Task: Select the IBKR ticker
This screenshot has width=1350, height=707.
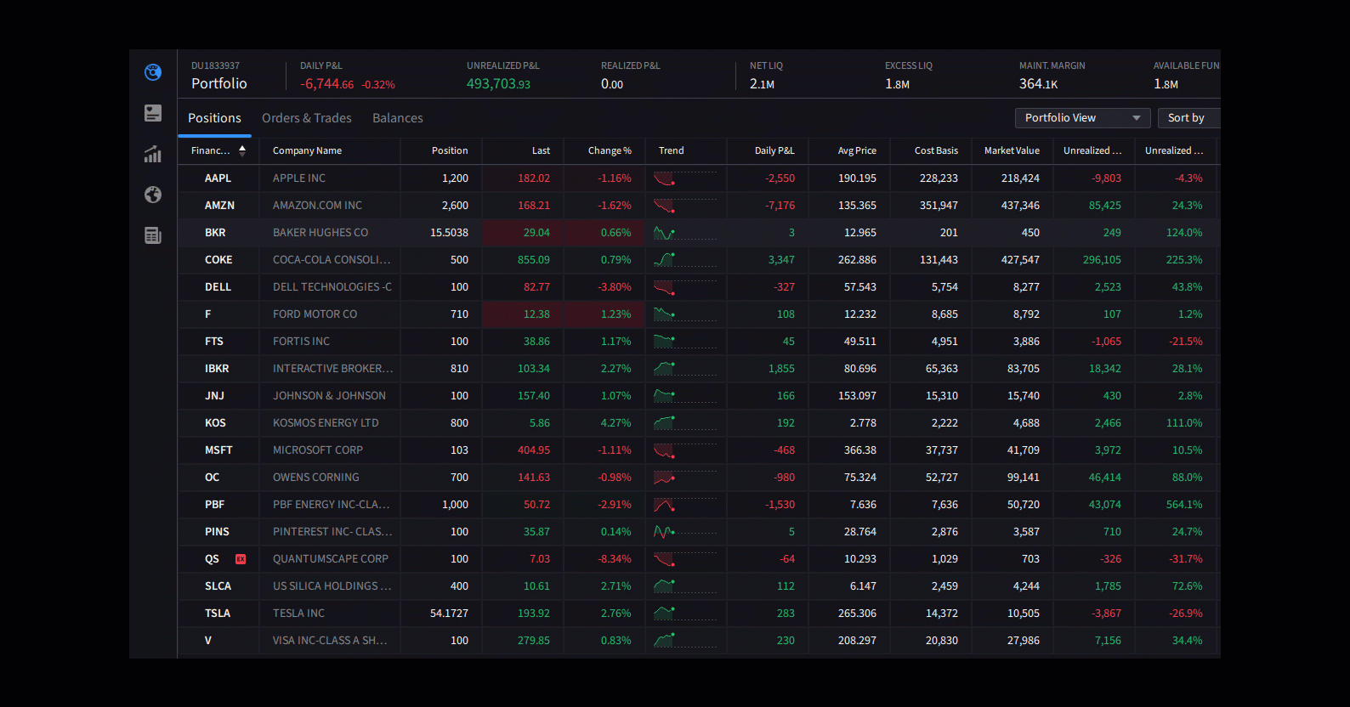Action: (x=217, y=369)
